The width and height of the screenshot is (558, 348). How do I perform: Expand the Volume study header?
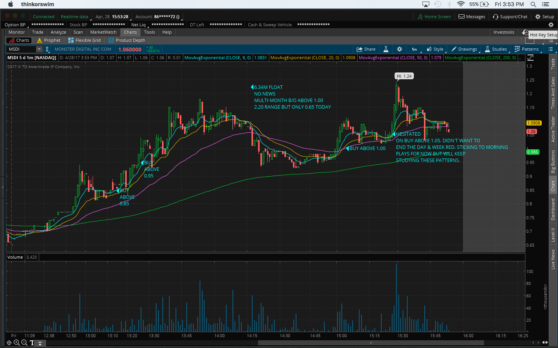click(x=15, y=257)
